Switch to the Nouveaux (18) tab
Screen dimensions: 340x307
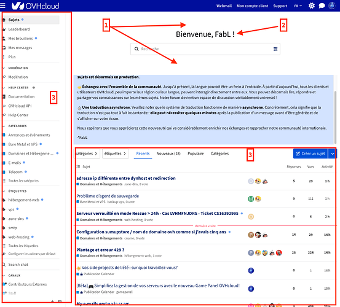[168, 153]
